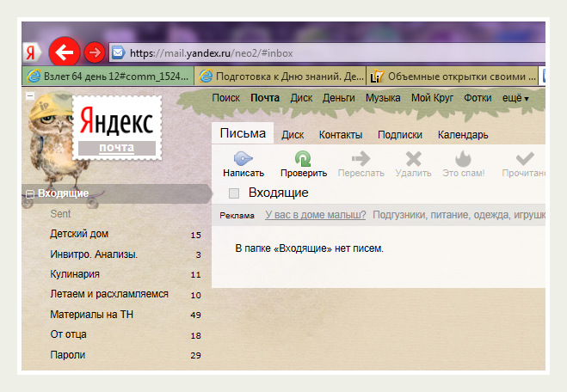This screenshot has width=567, height=392.
Task: Mark as spam with the flame icon
Action: 463,159
